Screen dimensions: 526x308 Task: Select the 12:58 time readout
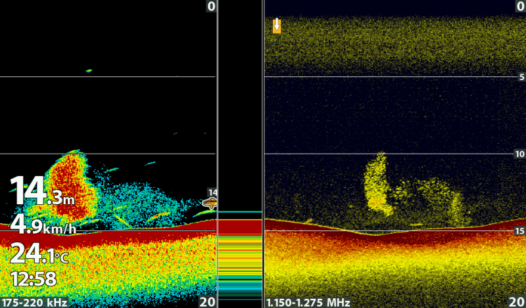click(x=33, y=279)
